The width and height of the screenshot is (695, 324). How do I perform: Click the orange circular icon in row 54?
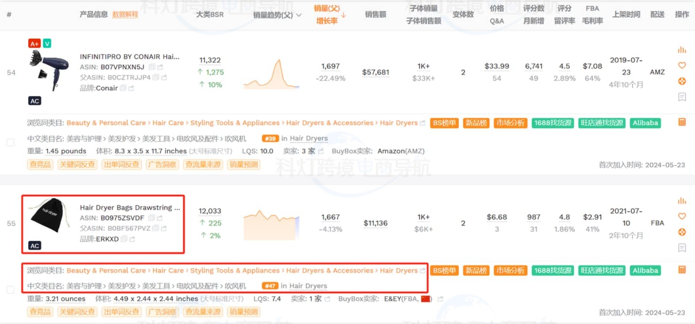pyautogui.click(x=682, y=81)
